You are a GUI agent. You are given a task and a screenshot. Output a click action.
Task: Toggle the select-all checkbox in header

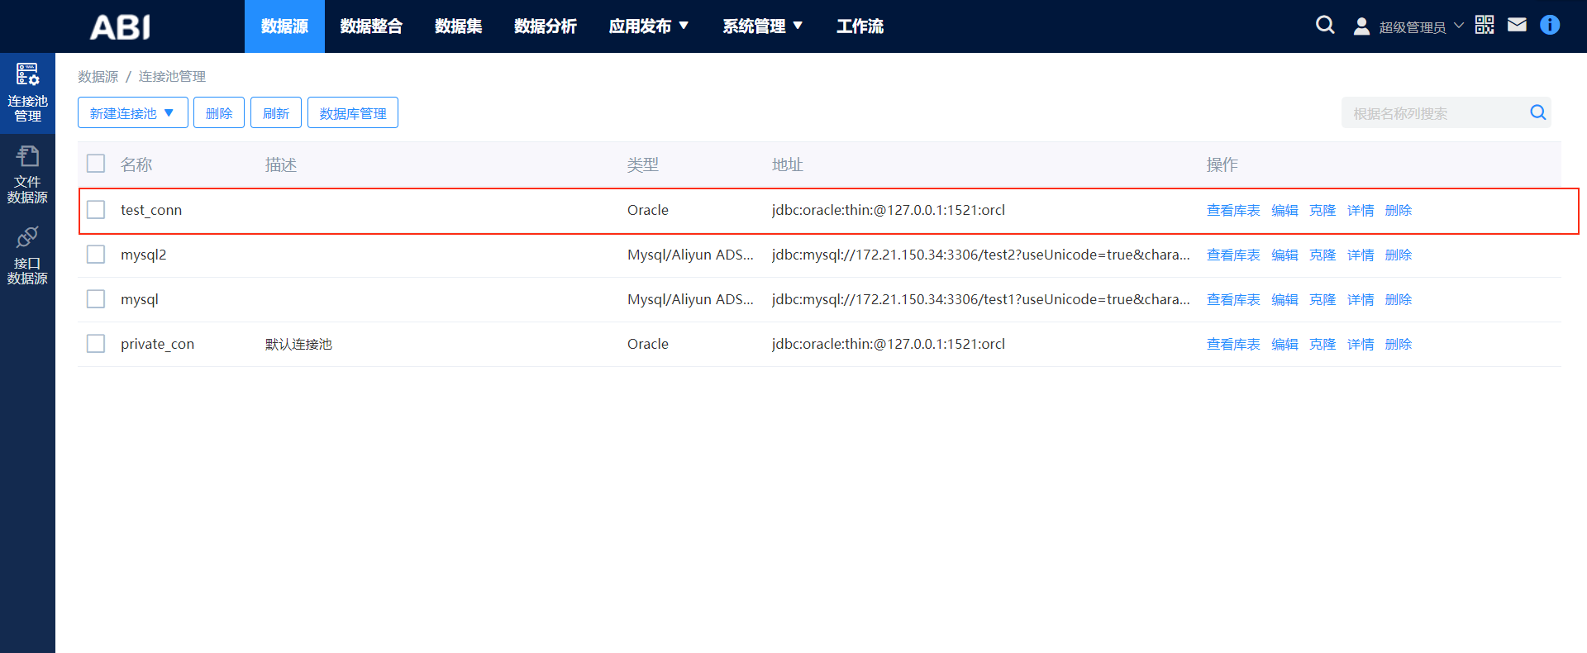[96, 164]
